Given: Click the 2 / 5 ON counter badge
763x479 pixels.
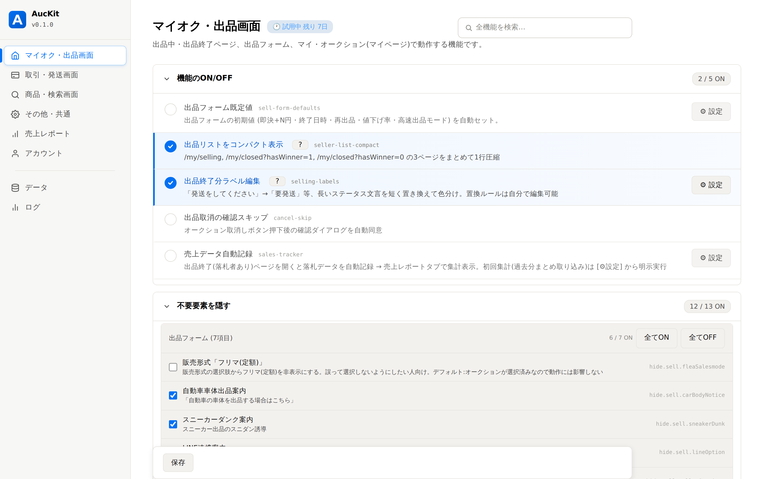Looking at the screenshot, I should [x=711, y=79].
